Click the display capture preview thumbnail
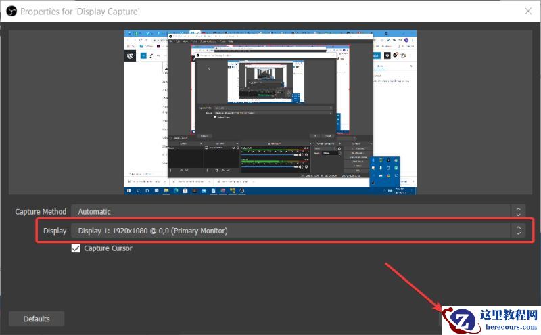The width and height of the screenshot is (541, 335). pyautogui.click(x=270, y=112)
